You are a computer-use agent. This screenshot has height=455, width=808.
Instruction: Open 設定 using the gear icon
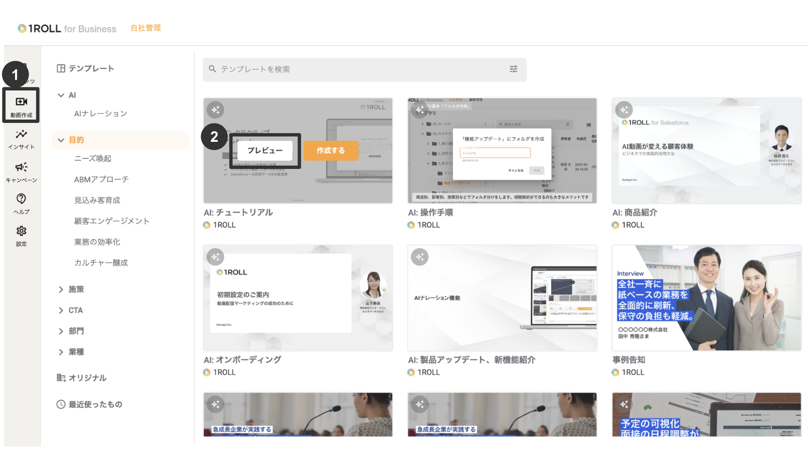(x=21, y=232)
